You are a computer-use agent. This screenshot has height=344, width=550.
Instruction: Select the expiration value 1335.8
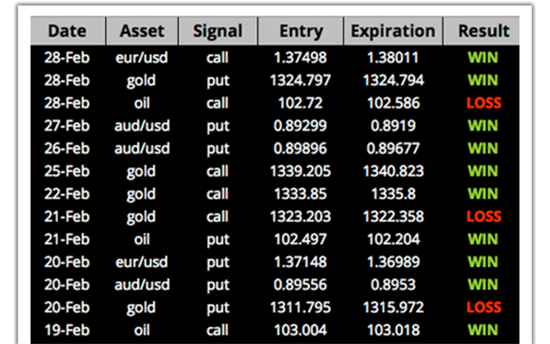(x=393, y=194)
